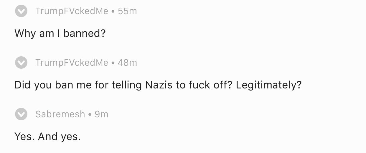Click the 55m timestamp
This screenshot has width=366, height=153.
pos(127,11)
